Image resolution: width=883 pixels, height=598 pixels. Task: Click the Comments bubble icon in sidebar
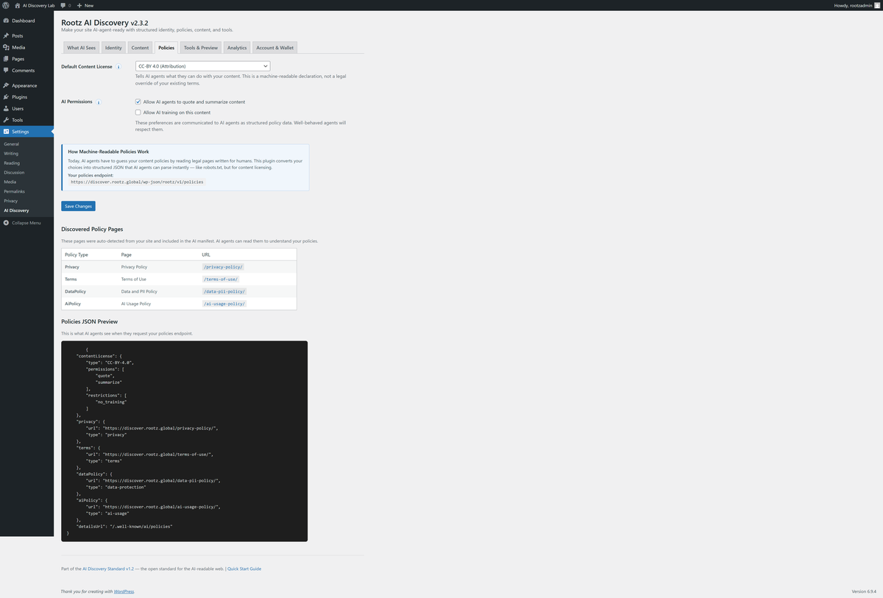click(x=7, y=71)
